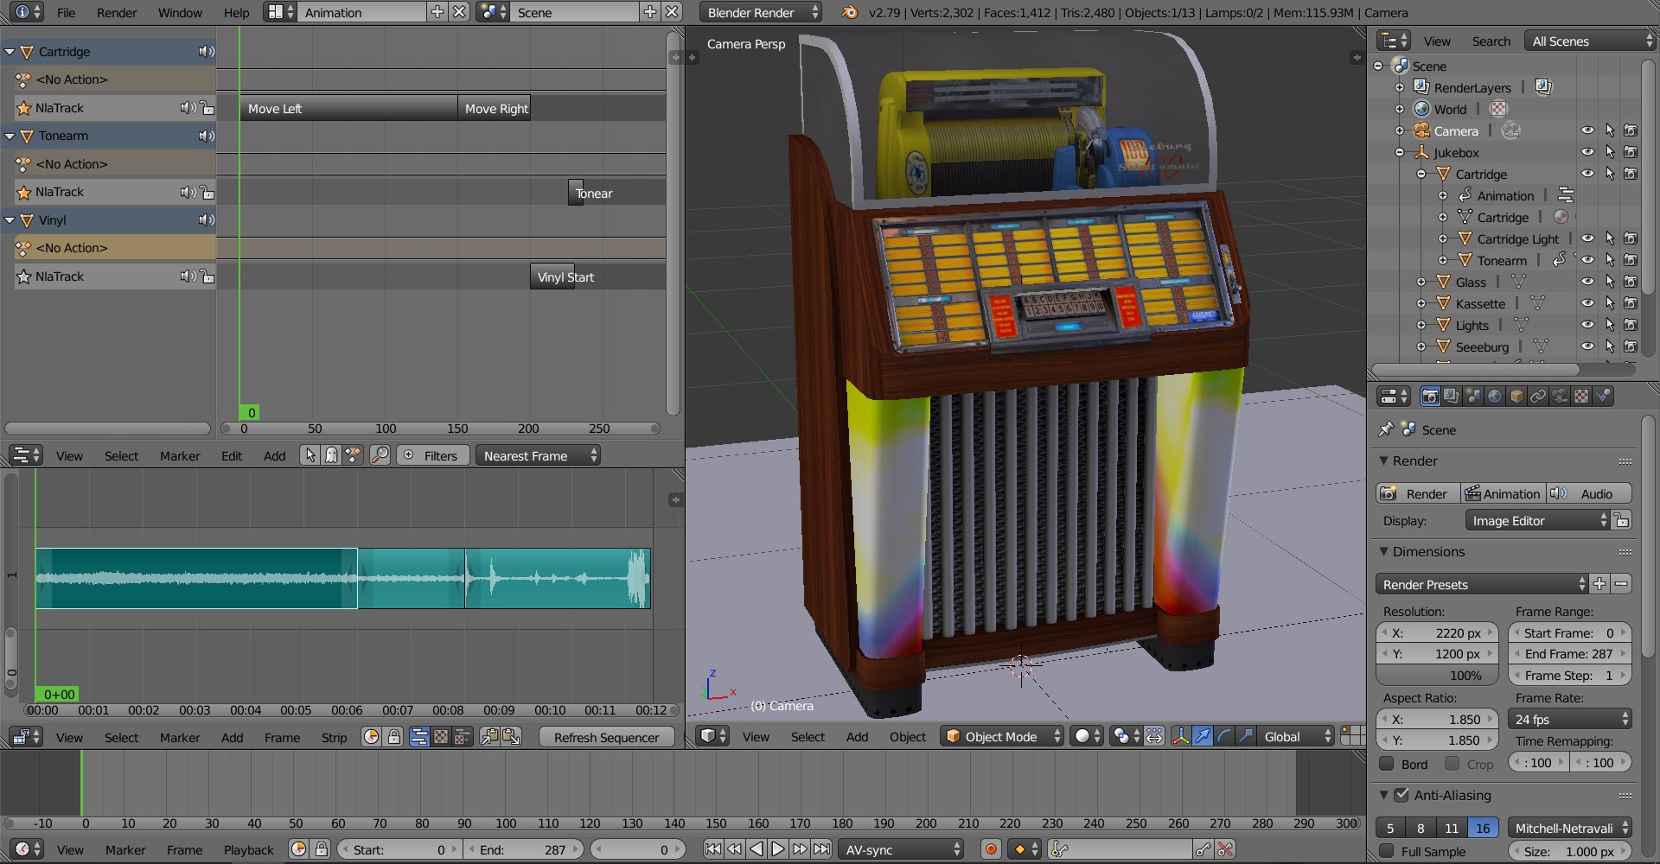Open the 24 fps frame rate dropdown
Image resolution: width=1660 pixels, height=864 pixels.
[x=1569, y=719]
